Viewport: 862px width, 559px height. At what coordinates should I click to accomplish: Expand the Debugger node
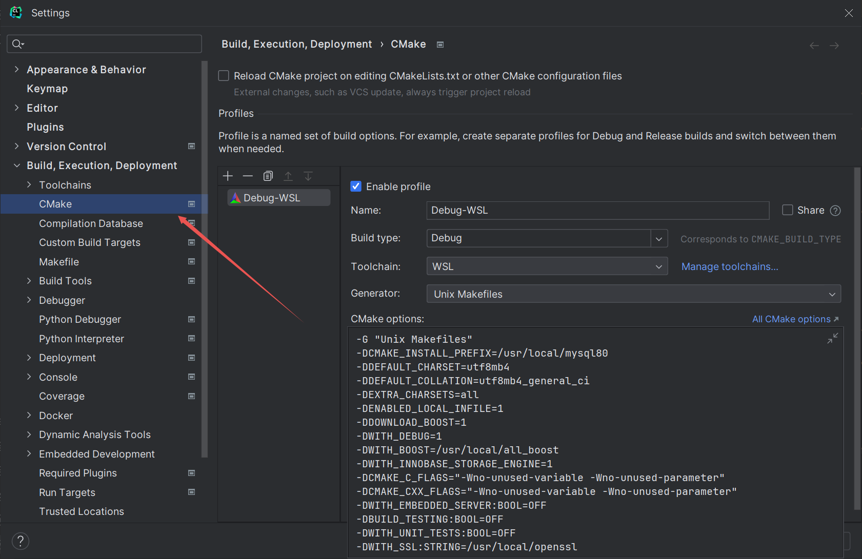point(29,300)
